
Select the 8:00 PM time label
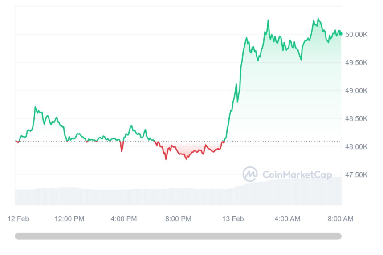tap(178, 219)
